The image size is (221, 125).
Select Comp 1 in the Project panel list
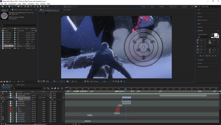(6, 31)
